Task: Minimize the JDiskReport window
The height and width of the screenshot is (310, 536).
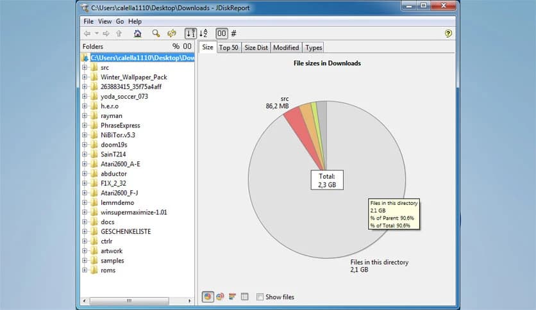Action: (409, 6)
